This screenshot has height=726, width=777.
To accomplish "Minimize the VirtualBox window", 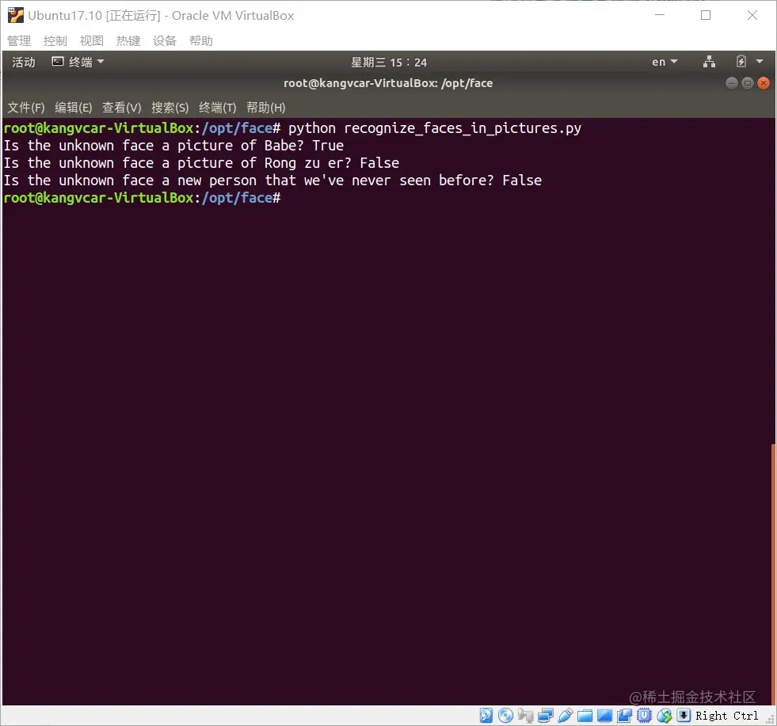I will pyautogui.click(x=660, y=15).
